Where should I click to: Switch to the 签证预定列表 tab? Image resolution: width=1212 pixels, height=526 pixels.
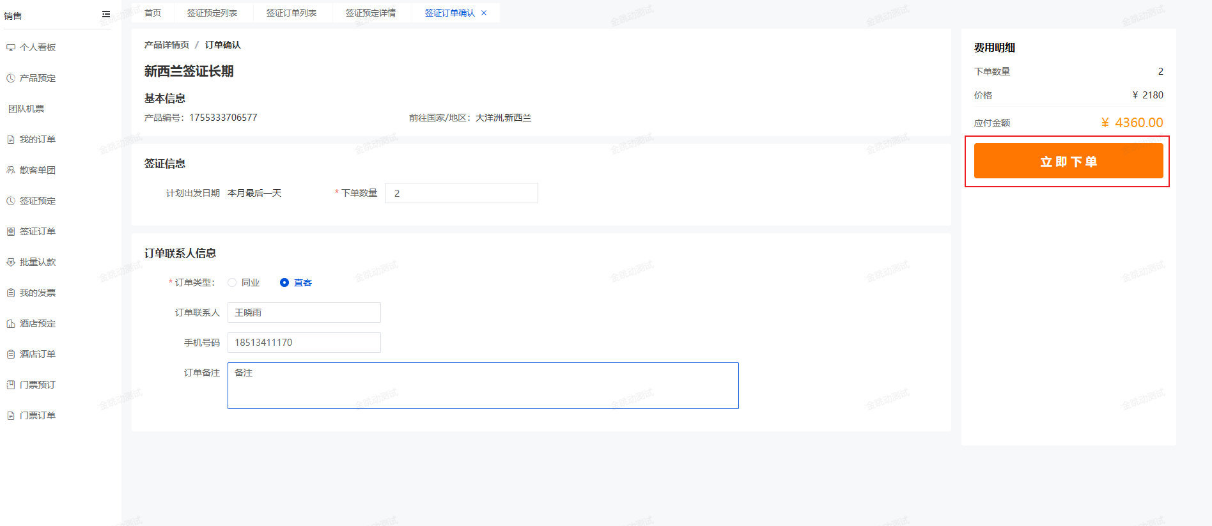coord(212,13)
